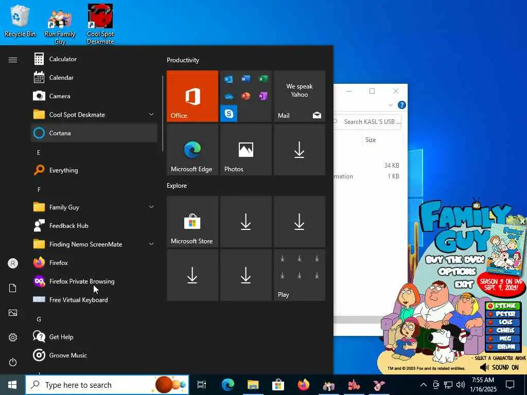Click the 34 KB file size entry
The width and height of the screenshot is (527, 395).
click(392, 165)
